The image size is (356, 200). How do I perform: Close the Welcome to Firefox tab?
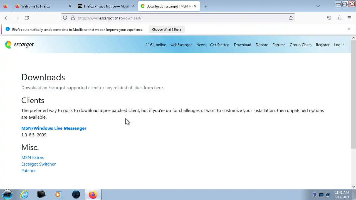(x=70, y=6)
